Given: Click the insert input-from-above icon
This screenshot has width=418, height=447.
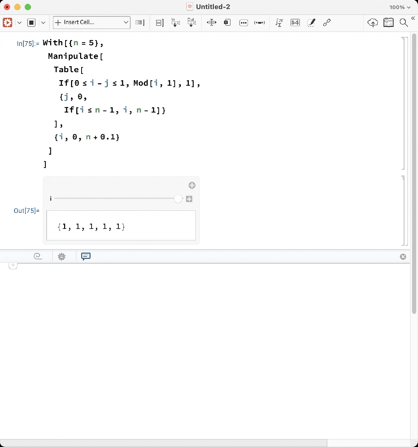Looking at the screenshot, I should [x=176, y=23].
